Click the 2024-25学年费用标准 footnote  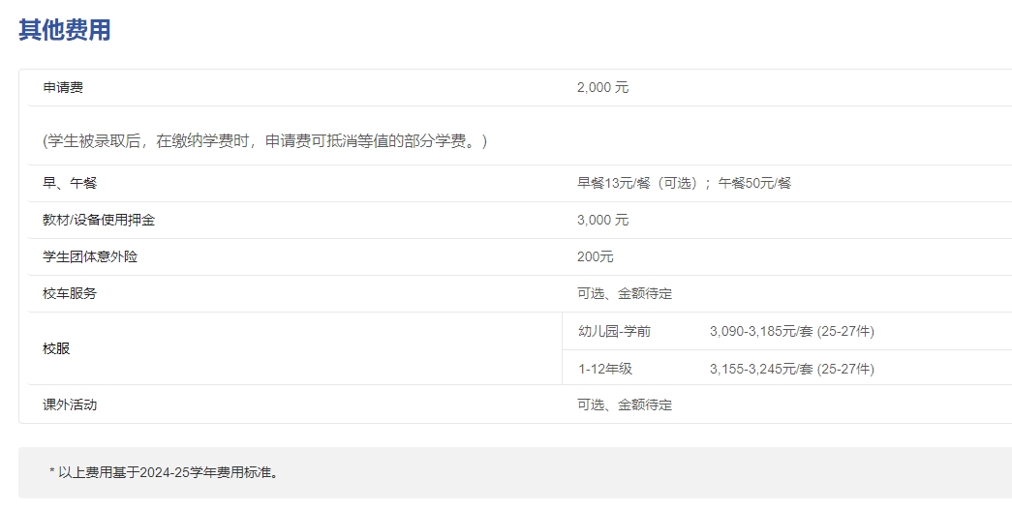point(164,472)
